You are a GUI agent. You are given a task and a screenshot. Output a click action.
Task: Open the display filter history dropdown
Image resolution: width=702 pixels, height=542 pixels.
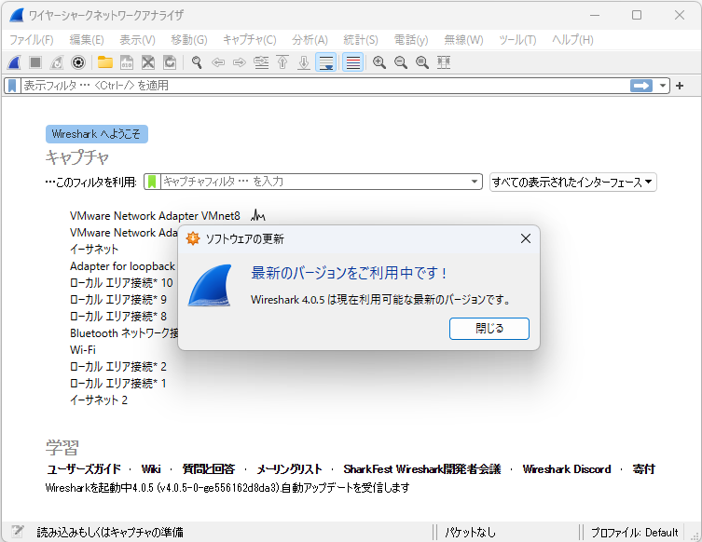coord(663,86)
